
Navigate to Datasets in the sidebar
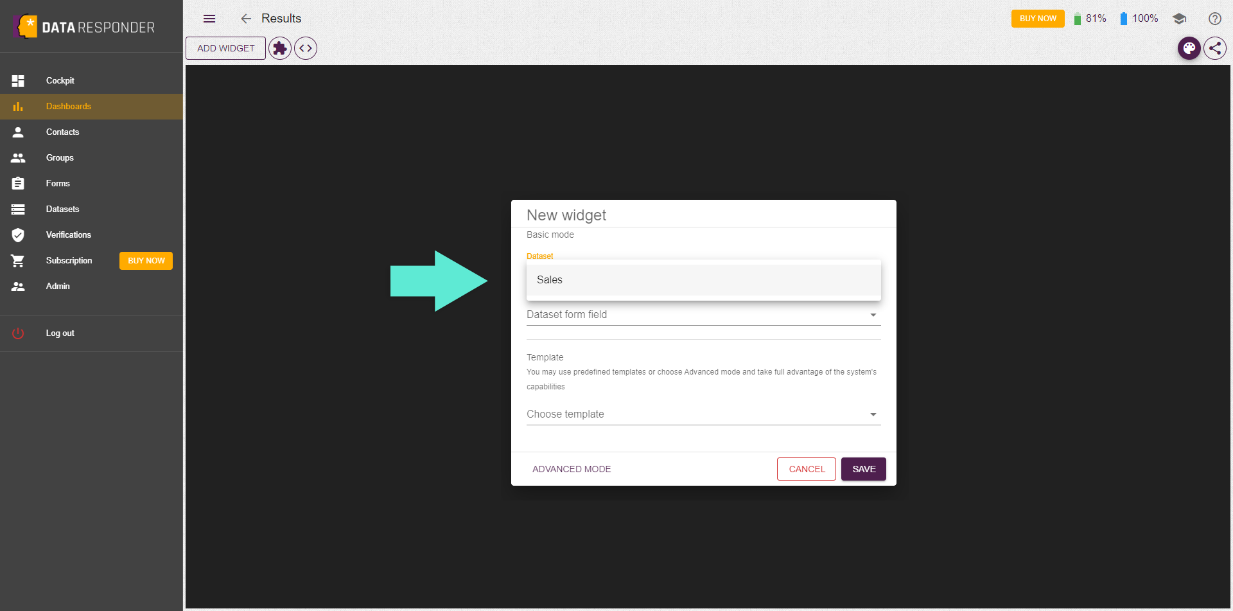pyautogui.click(x=91, y=209)
